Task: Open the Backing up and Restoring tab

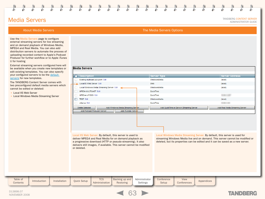Action: pos(122,181)
